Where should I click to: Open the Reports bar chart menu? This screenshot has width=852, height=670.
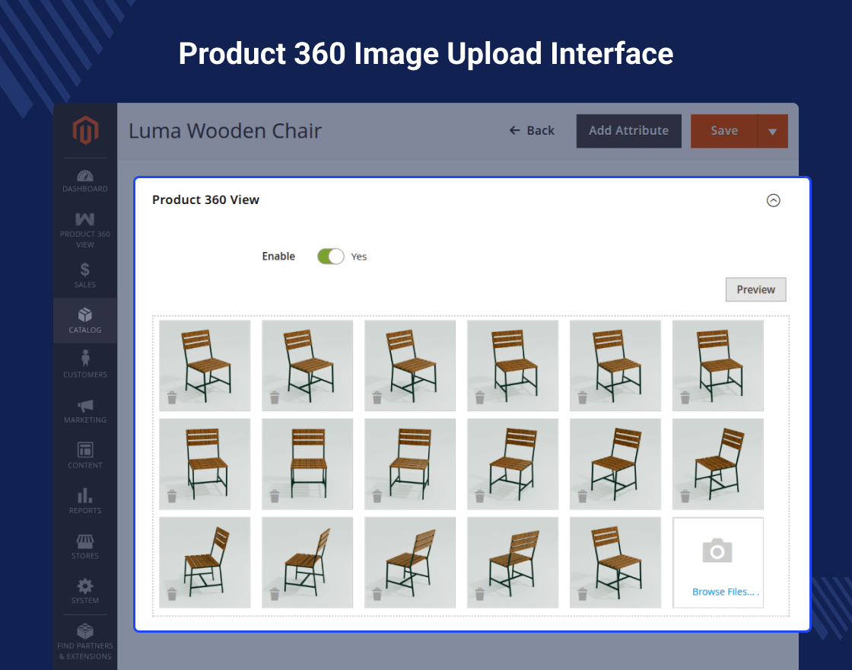(x=85, y=501)
